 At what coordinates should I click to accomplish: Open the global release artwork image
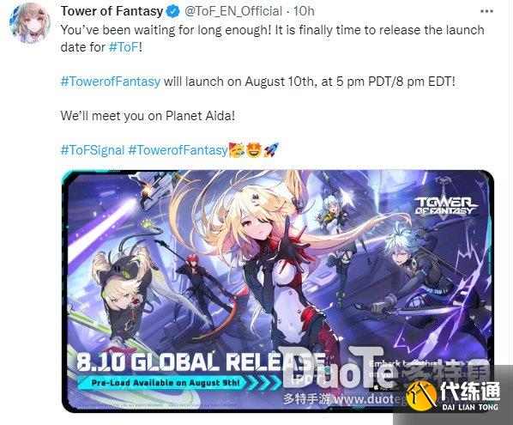277,291
